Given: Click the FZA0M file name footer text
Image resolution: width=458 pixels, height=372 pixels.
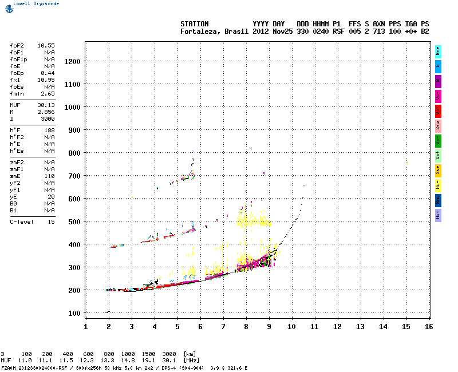Looking at the screenshot, I should point(34,368).
